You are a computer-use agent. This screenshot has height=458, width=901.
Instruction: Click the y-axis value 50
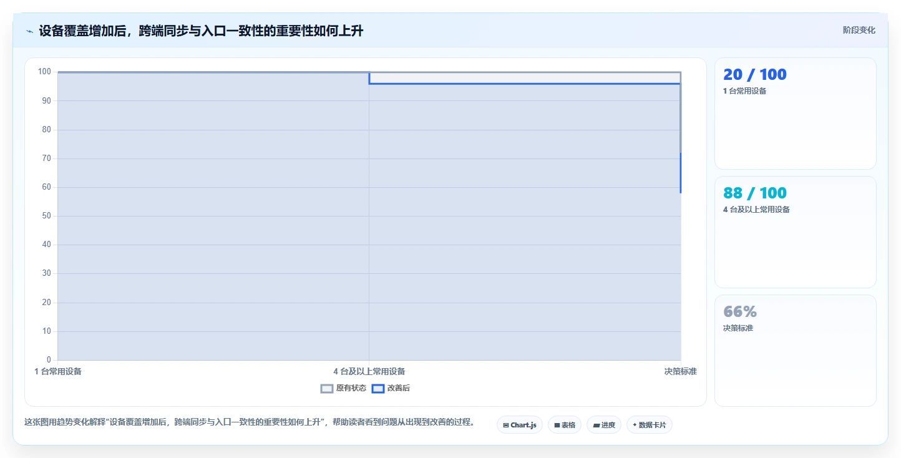tap(47, 216)
